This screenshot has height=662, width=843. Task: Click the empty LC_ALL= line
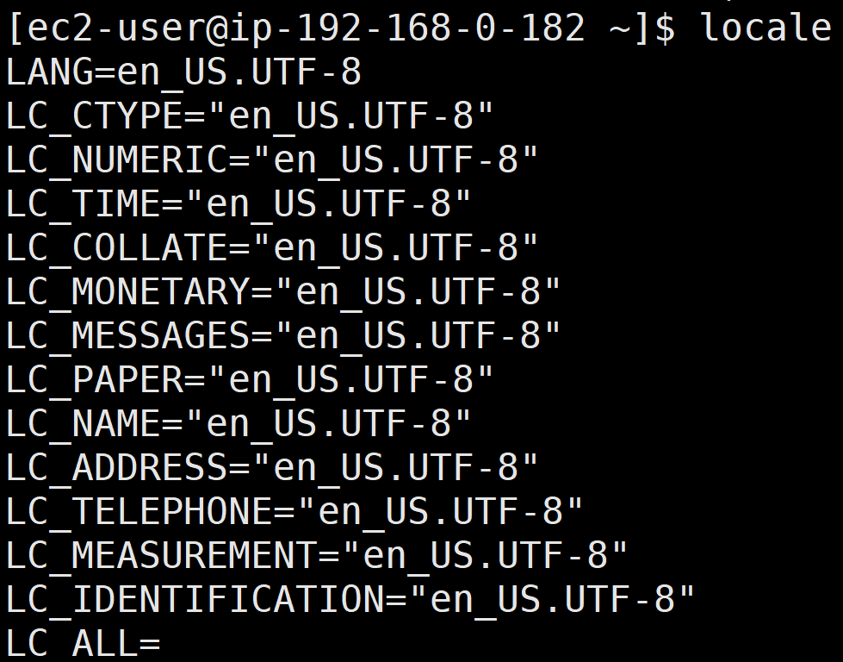tap(84, 644)
